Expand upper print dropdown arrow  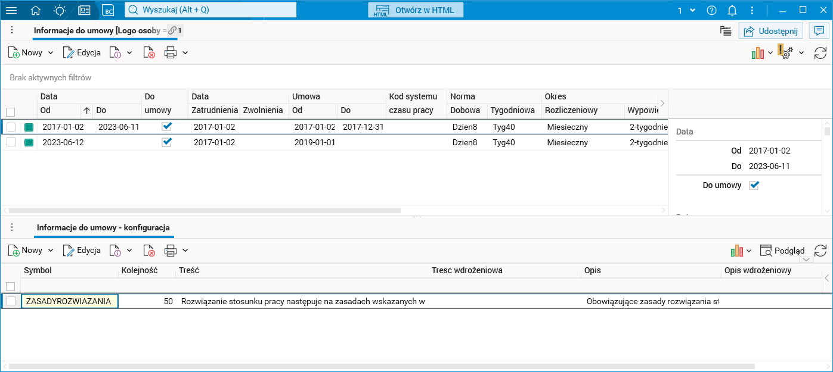pos(185,52)
